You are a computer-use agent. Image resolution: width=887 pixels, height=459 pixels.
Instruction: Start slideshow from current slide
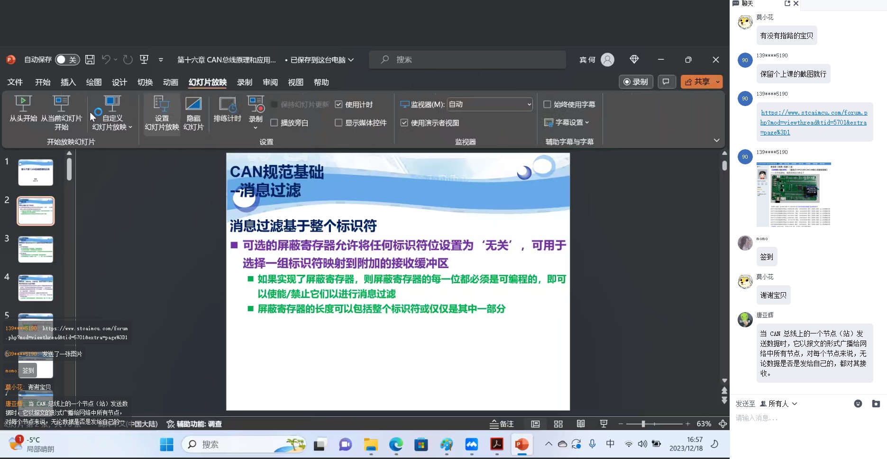click(x=62, y=113)
